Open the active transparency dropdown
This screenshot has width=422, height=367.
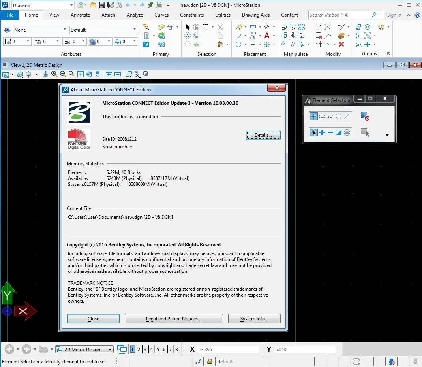point(100,41)
